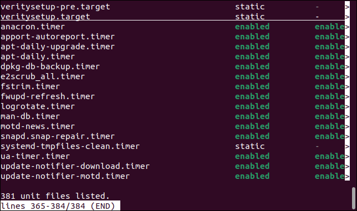Select the apport-autoreport.timer entry

pyautogui.click(x=58, y=37)
